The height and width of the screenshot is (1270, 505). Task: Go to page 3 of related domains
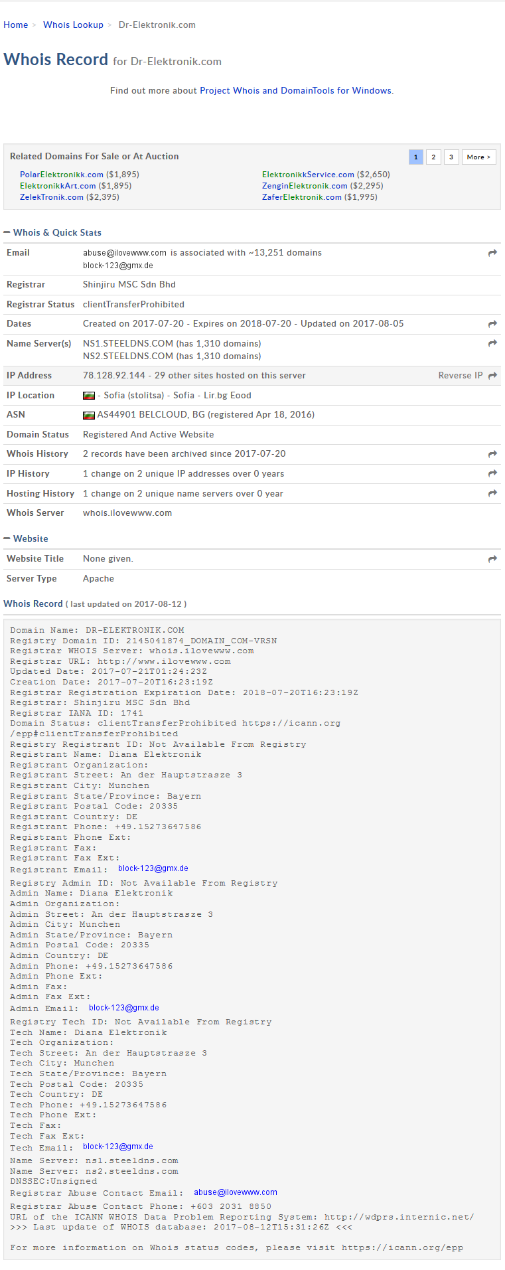click(451, 157)
